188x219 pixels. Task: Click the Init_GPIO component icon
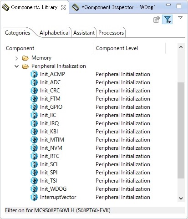[34, 107]
